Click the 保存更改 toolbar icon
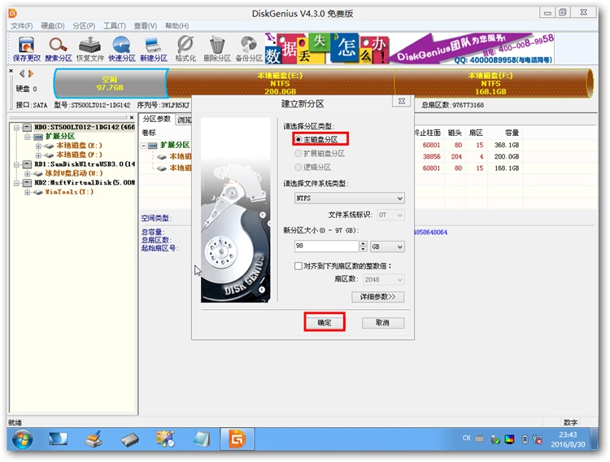610x462 pixels. point(27,49)
